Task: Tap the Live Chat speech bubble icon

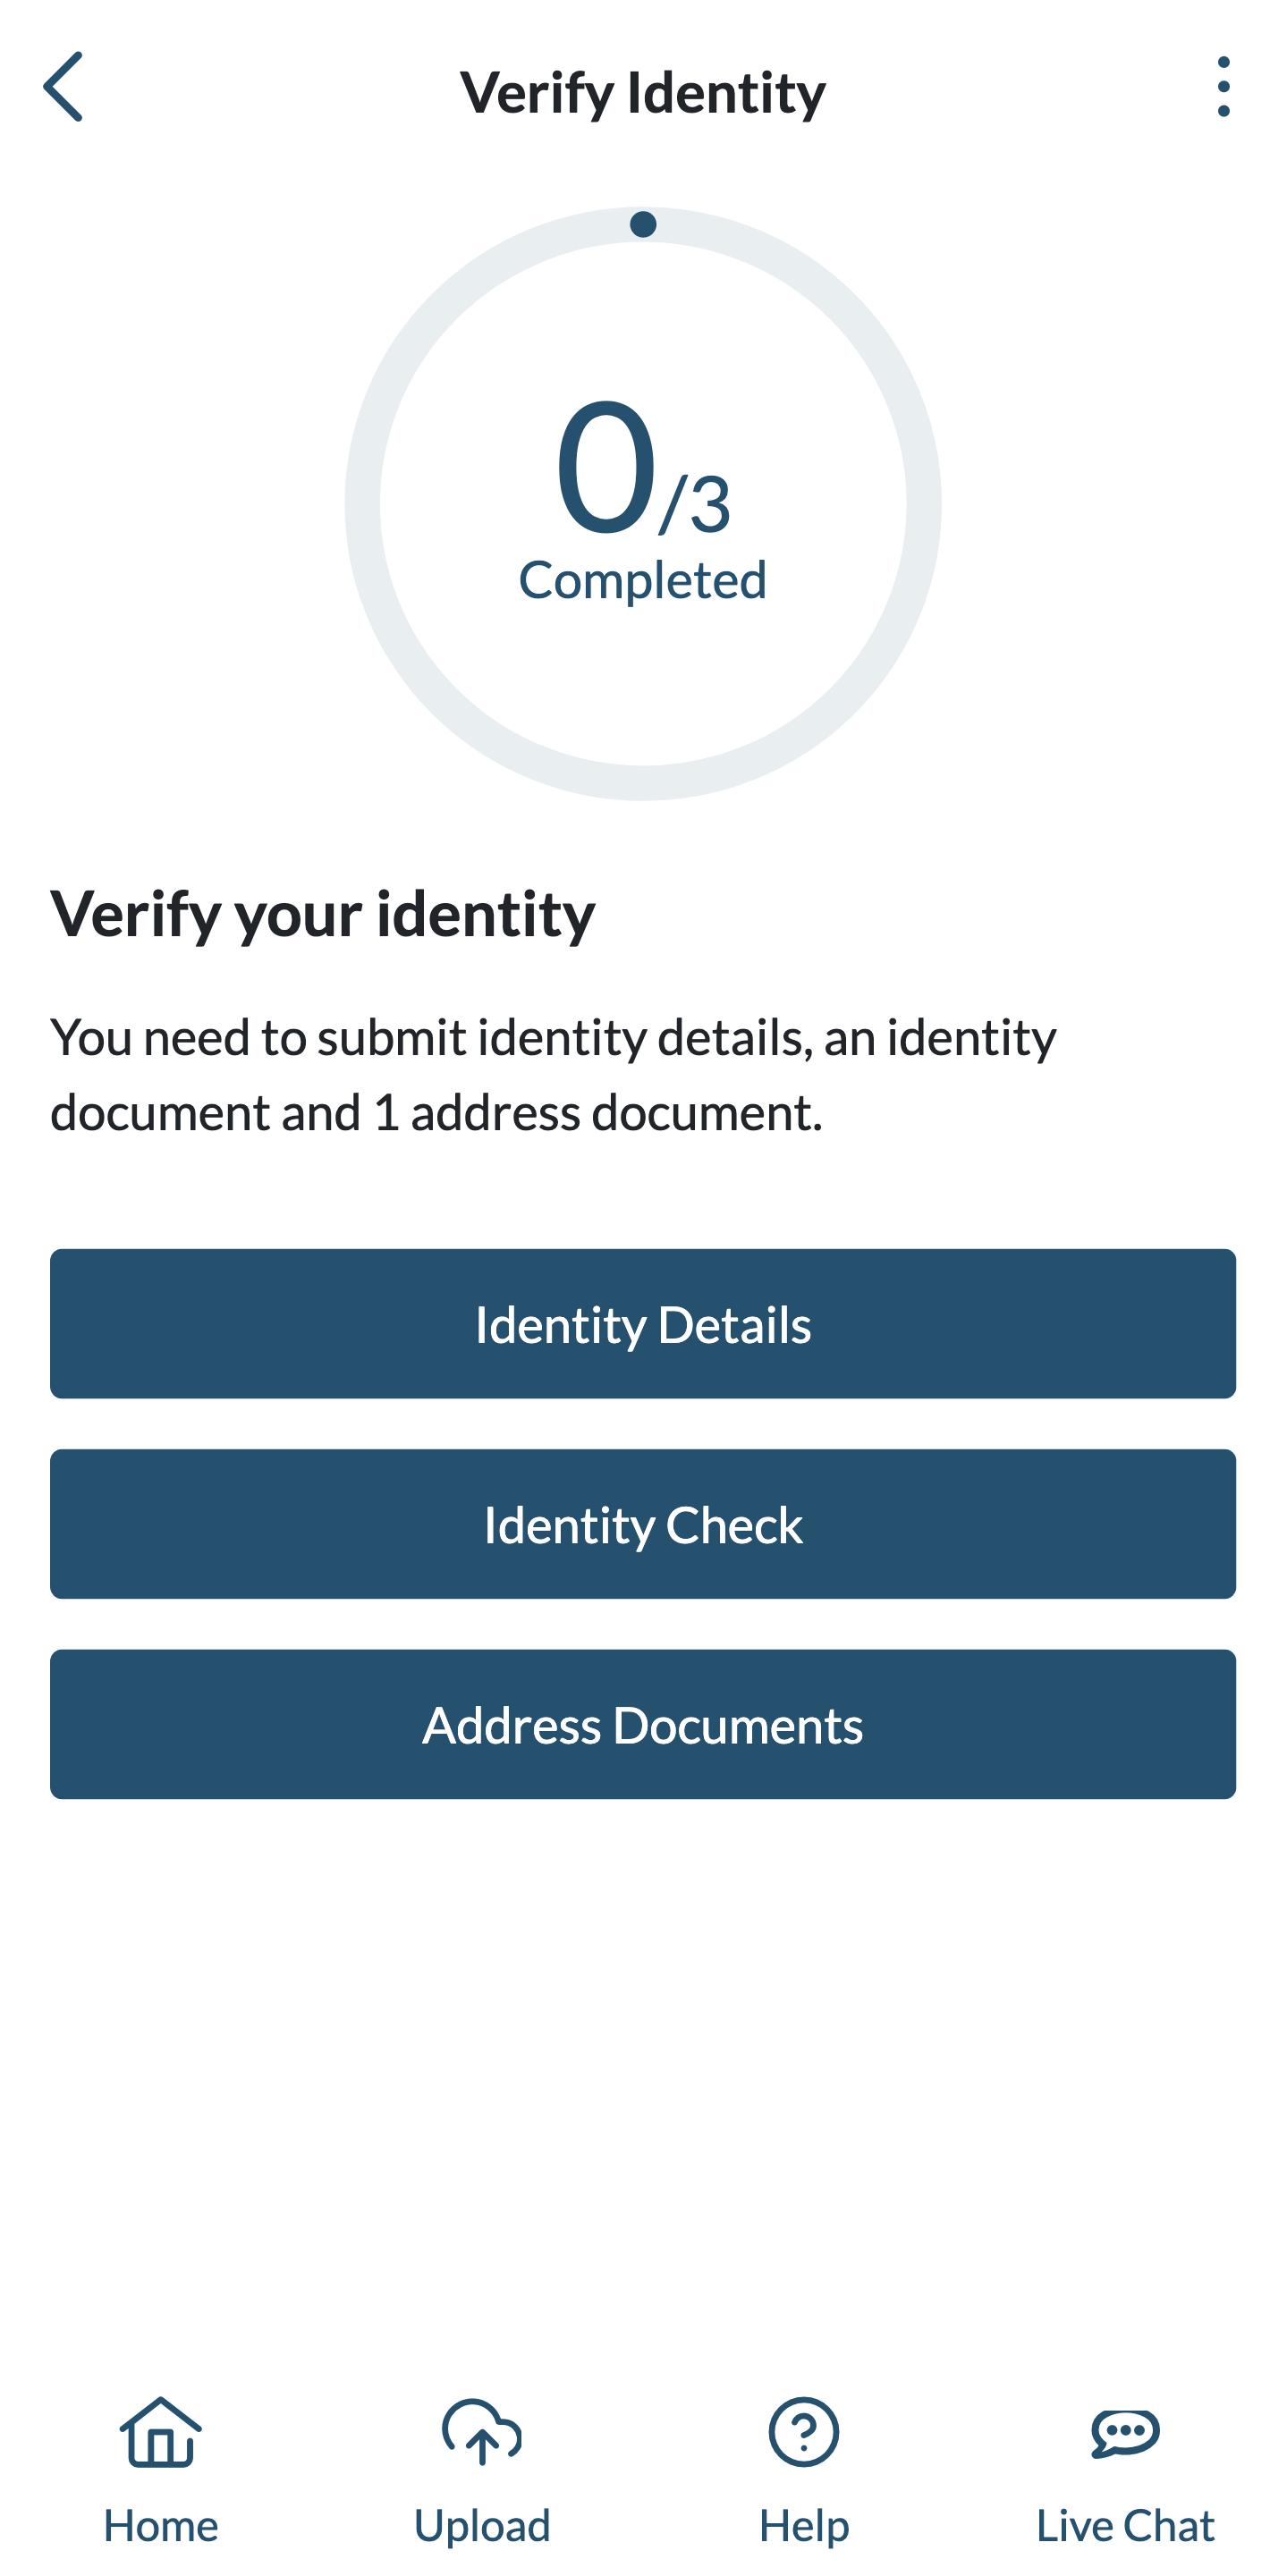Action: (x=1125, y=2432)
